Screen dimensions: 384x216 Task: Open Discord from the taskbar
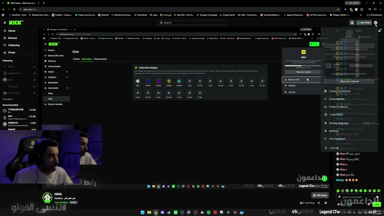tap(162, 212)
